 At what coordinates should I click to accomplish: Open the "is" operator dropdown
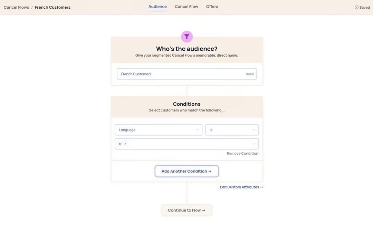click(232, 130)
